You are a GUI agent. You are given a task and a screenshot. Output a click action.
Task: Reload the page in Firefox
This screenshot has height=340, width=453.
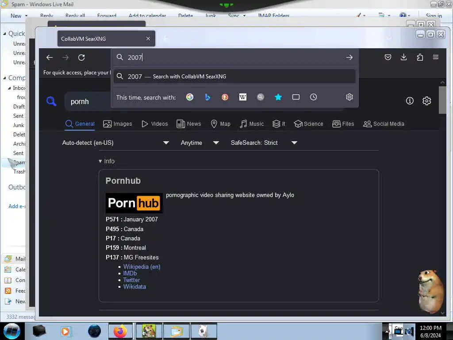(81, 57)
